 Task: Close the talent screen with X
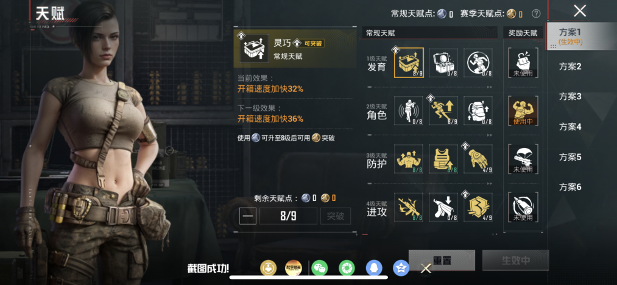(x=580, y=11)
